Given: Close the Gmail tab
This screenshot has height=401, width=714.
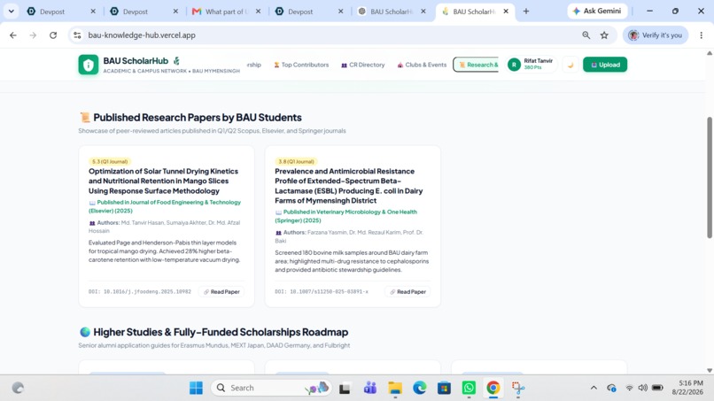Looking at the screenshot, I should pos(258,12).
